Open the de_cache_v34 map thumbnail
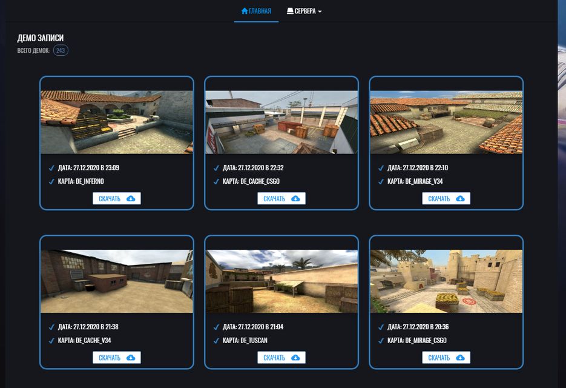The width and height of the screenshot is (566, 388). pyautogui.click(x=117, y=281)
